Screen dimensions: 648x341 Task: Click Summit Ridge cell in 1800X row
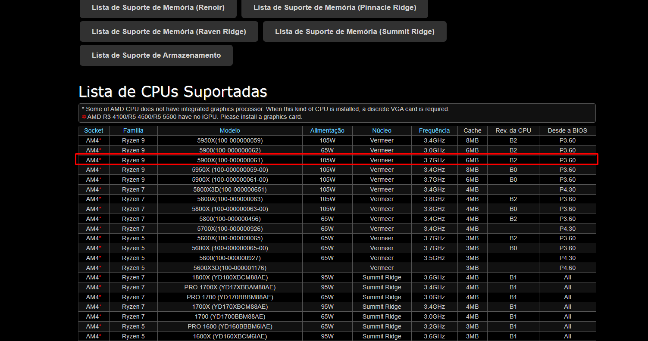tap(382, 277)
